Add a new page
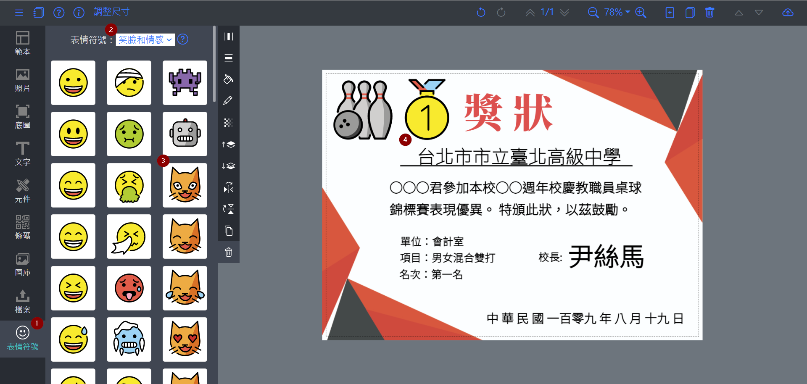Viewport: 807px width, 384px height. [670, 13]
